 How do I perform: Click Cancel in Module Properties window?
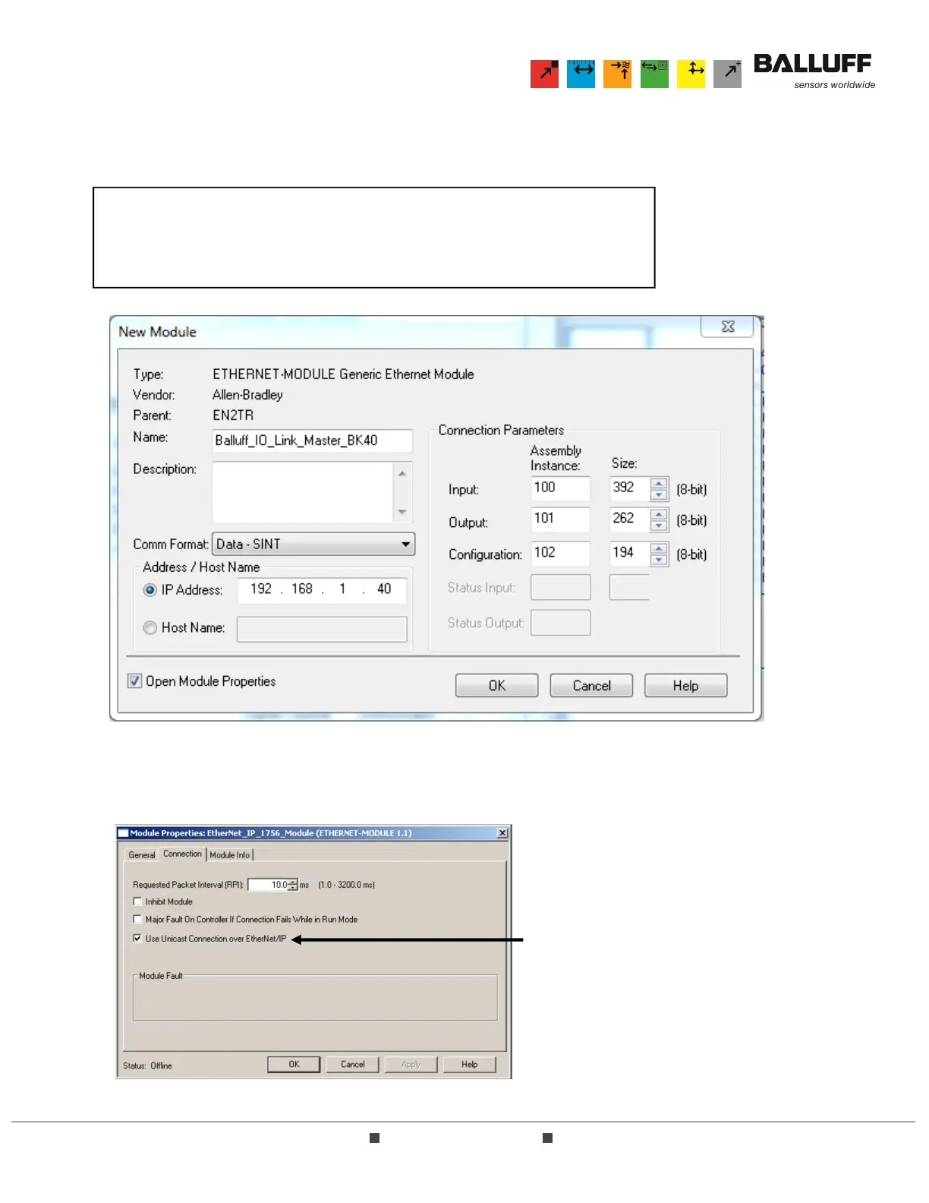pyautogui.click(x=353, y=1064)
